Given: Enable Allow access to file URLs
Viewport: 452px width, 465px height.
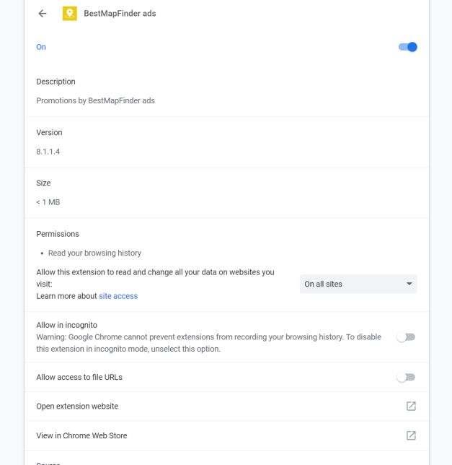Looking at the screenshot, I should tap(406, 378).
